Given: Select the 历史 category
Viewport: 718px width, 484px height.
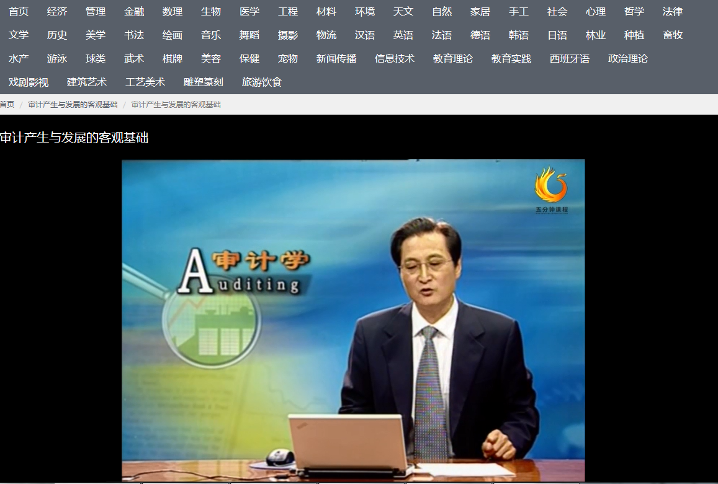Looking at the screenshot, I should pos(57,35).
